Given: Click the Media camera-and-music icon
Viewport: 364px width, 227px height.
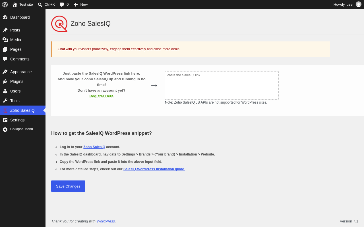Looking at the screenshot, I should (x=5, y=40).
